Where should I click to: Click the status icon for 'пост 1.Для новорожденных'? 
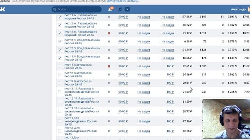[109, 121]
